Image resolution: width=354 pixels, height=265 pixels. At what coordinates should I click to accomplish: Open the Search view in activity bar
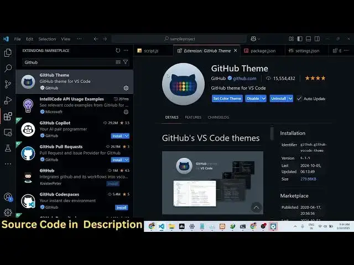coord(8,68)
